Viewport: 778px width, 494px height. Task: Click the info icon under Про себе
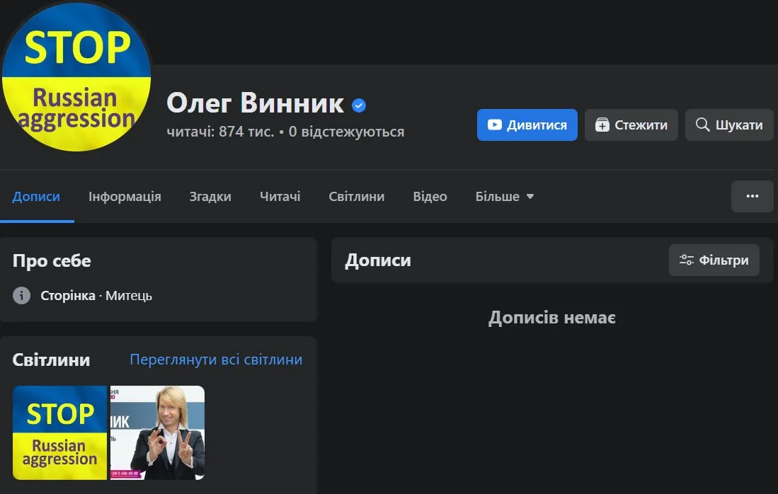coord(22,296)
